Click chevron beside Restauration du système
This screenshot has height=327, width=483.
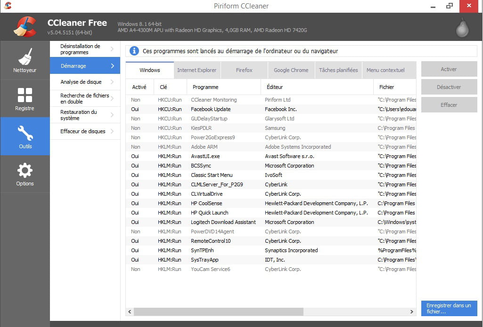pyautogui.click(x=112, y=115)
